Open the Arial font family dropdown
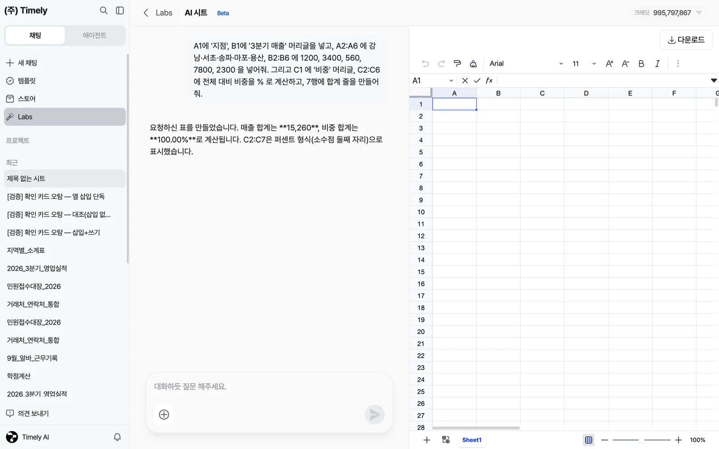This screenshot has width=719, height=449. [x=526, y=64]
